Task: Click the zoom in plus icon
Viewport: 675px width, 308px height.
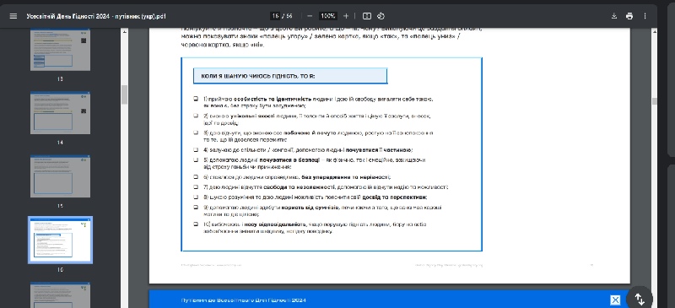Action: (x=346, y=16)
